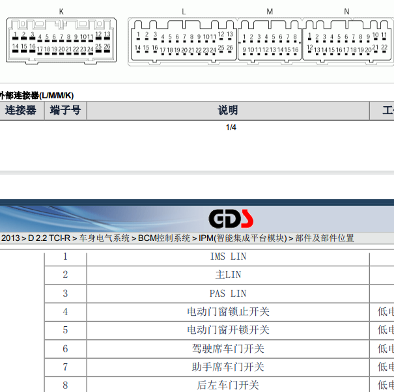Open the D 2.2 TCI-R breadcrumb item
This screenshot has height=392, width=394.
pos(49,238)
